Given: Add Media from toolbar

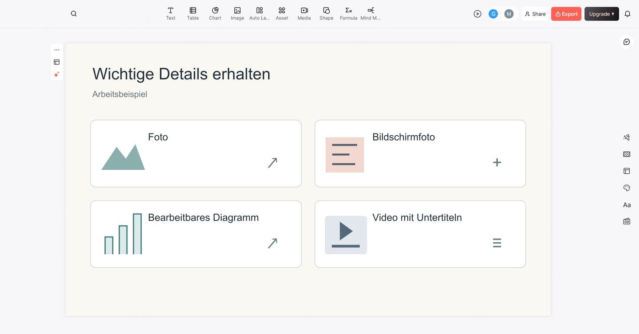Looking at the screenshot, I should tap(304, 13).
